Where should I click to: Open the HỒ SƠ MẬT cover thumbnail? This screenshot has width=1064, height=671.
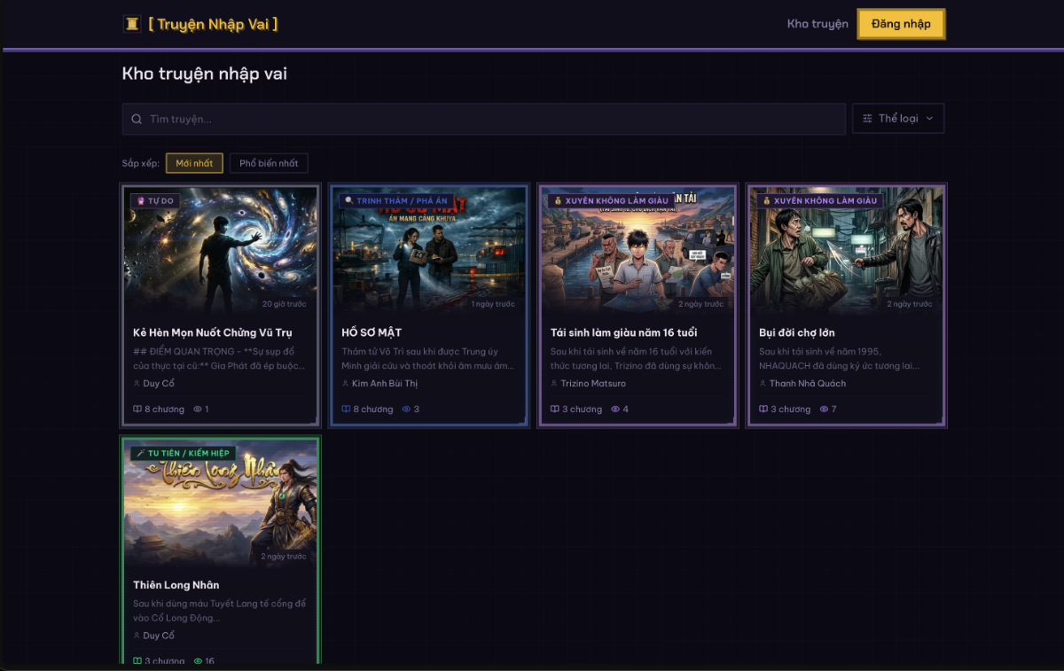point(429,250)
